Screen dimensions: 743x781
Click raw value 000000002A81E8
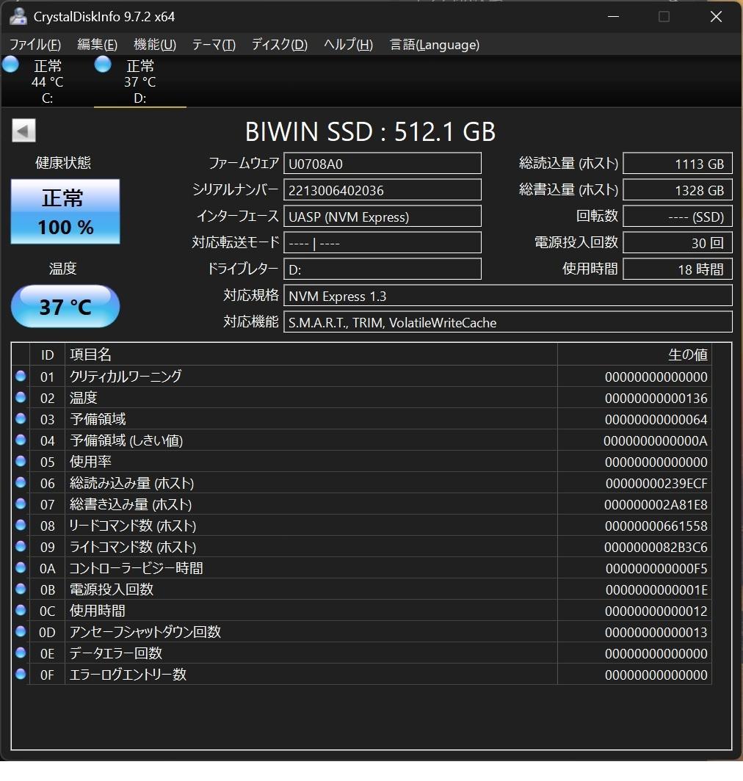click(656, 504)
